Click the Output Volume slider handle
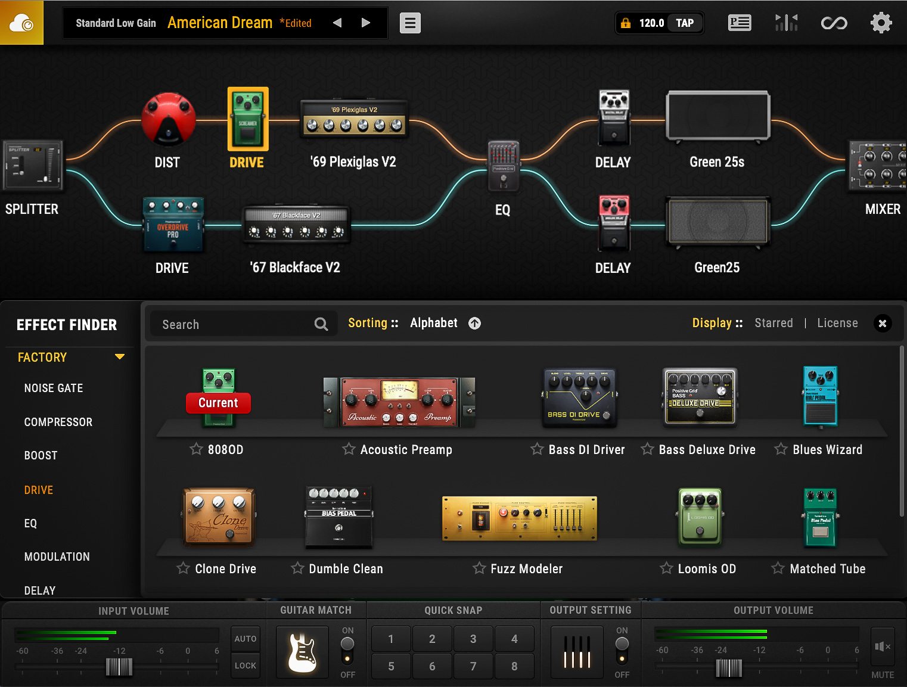This screenshot has width=907, height=687. (729, 668)
